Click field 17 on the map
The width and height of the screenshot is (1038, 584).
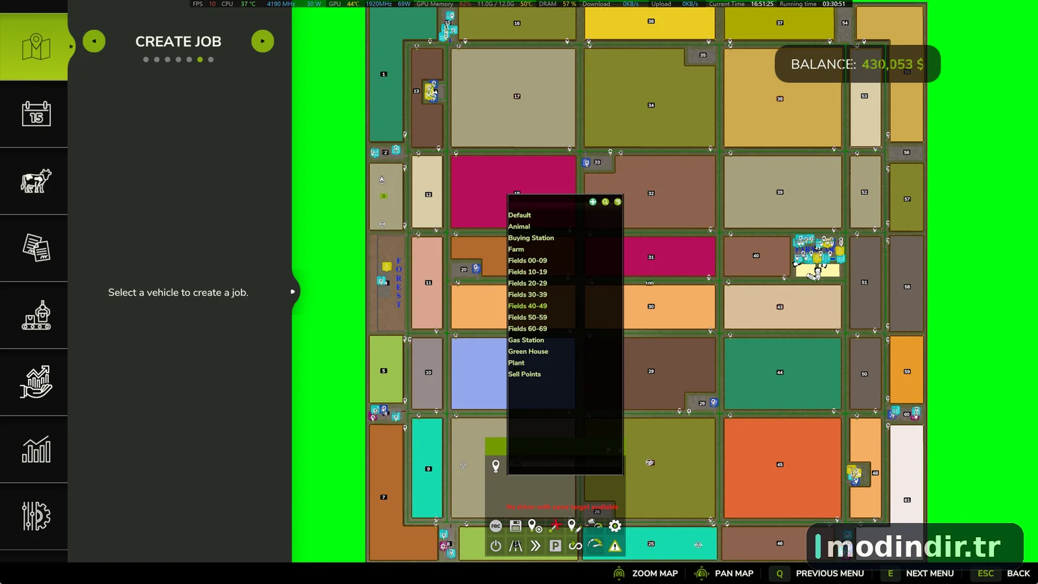513,98
